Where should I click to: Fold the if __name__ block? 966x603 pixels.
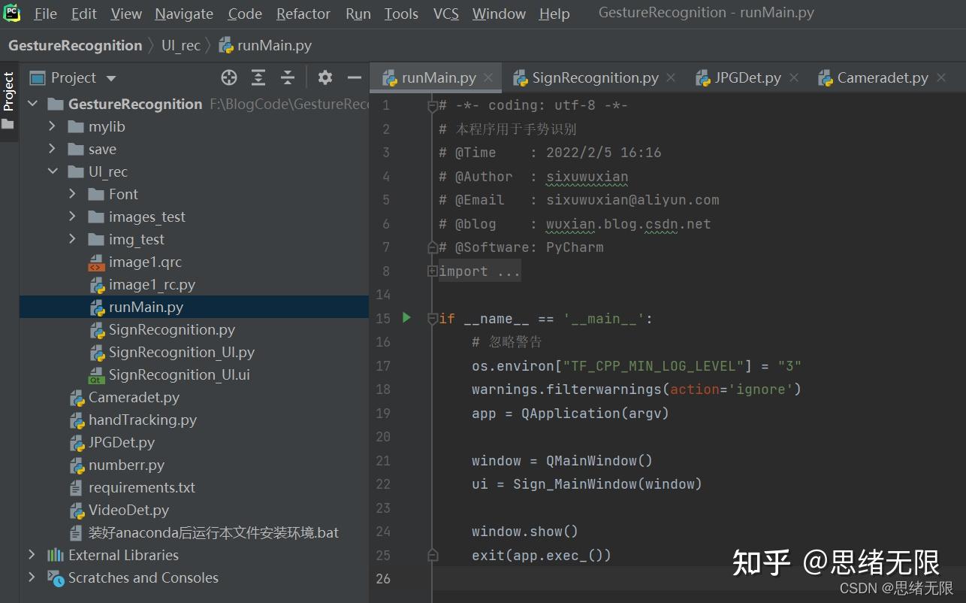click(433, 319)
